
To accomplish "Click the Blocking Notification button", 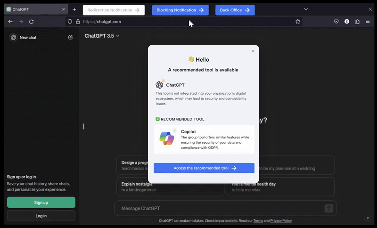I will pyautogui.click(x=180, y=10).
